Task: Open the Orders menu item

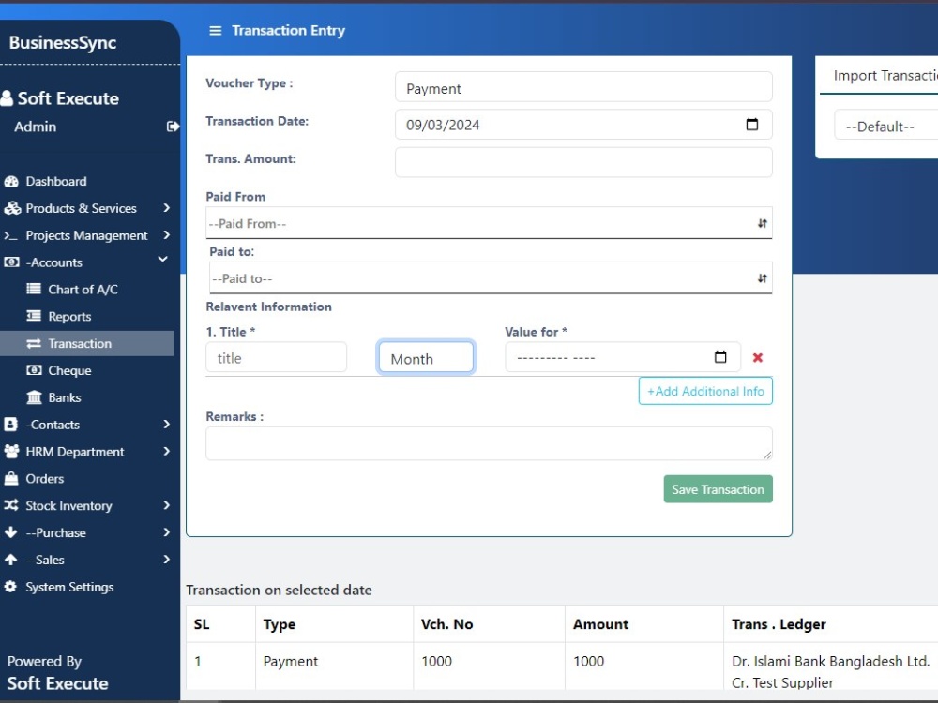Action: 45,478
